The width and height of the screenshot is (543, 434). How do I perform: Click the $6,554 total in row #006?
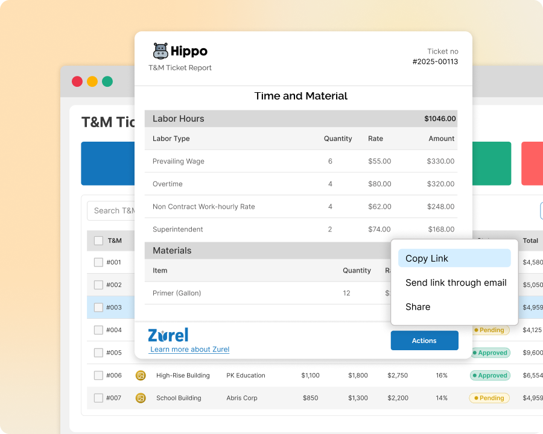point(533,375)
